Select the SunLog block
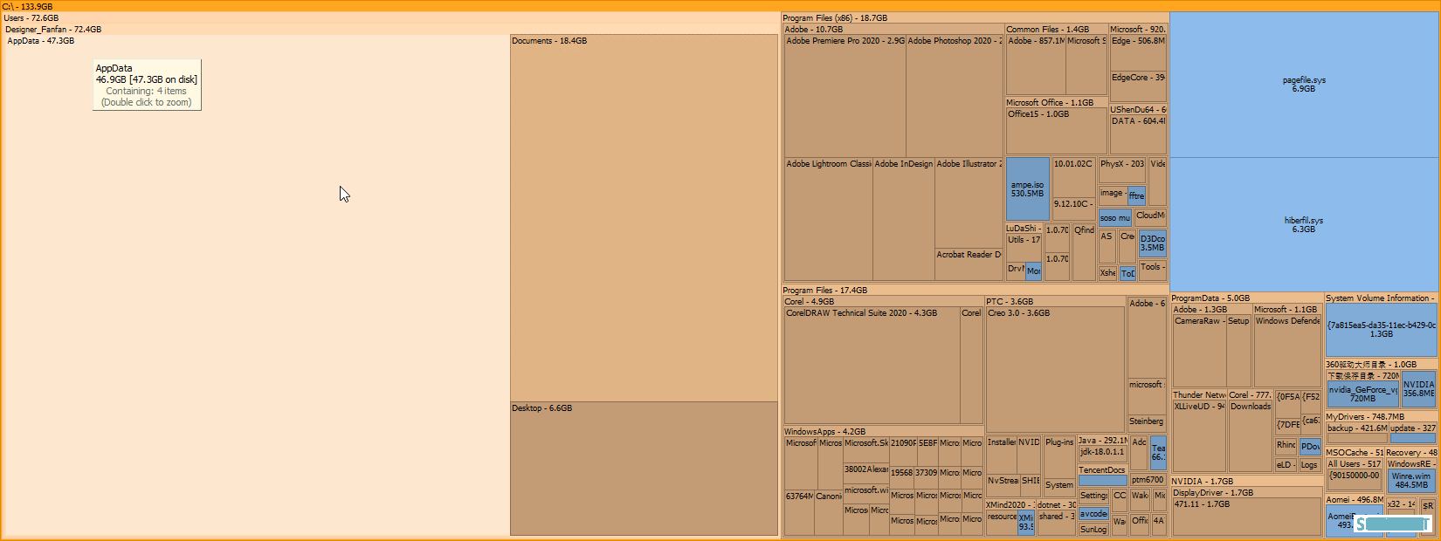 [1094, 530]
